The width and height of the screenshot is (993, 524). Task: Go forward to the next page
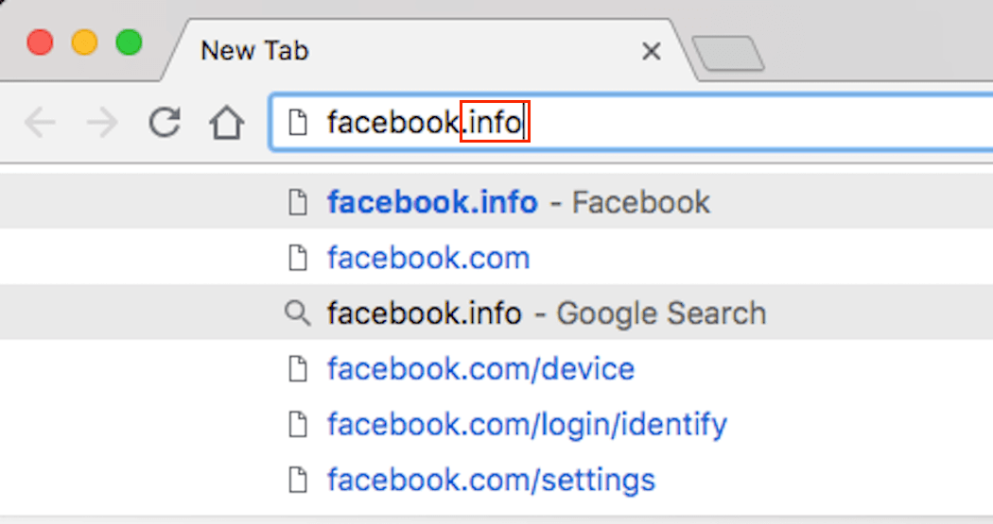pos(101,123)
